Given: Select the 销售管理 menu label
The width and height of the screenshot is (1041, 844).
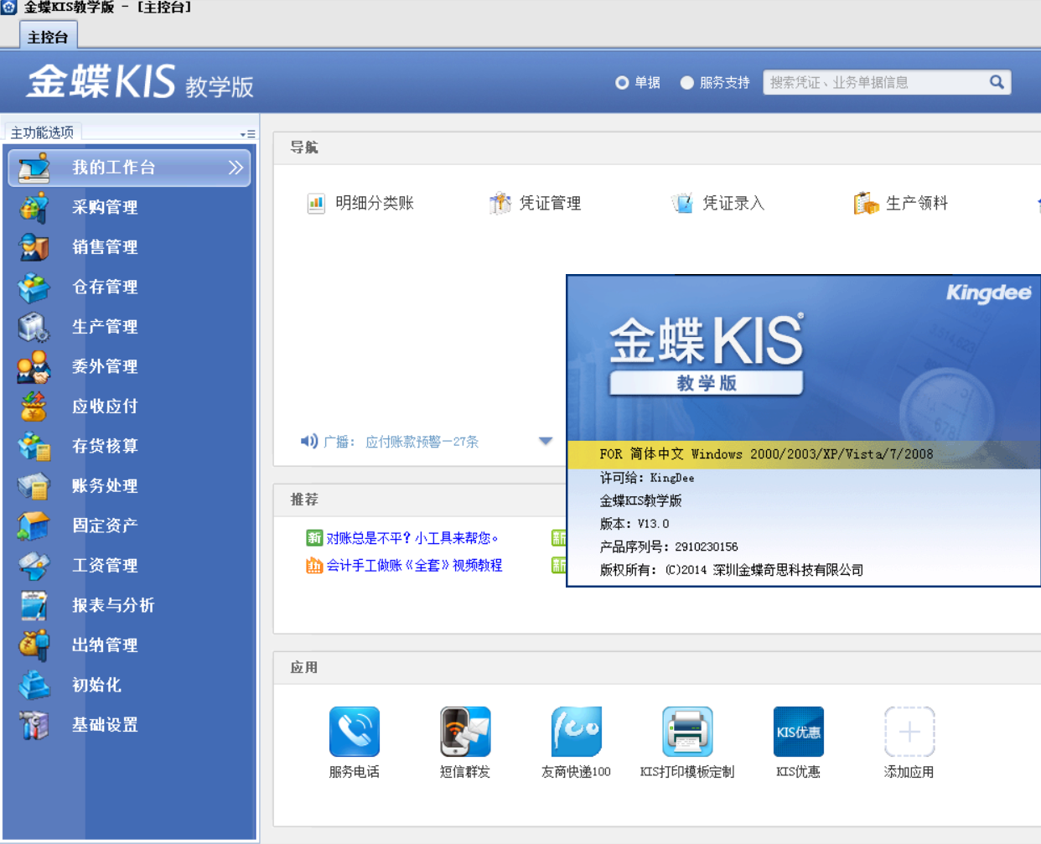Looking at the screenshot, I should [x=105, y=247].
